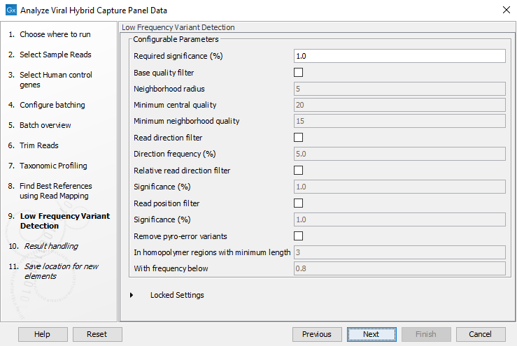517x346 pixels.
Task: Open Help for this wizard
Action: click(43, 334)
